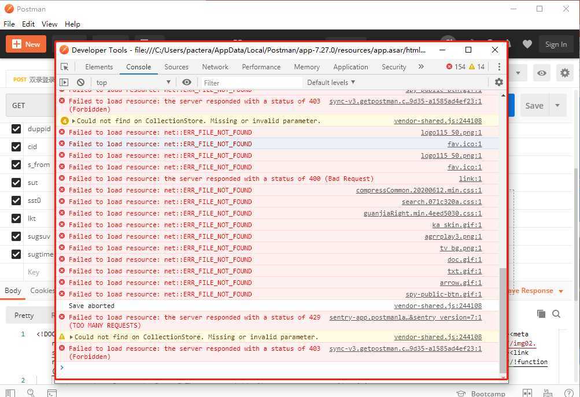Open the Save button dropdown arrow
The height and width of the screenshot is (397, 580).
pos(557,106)
